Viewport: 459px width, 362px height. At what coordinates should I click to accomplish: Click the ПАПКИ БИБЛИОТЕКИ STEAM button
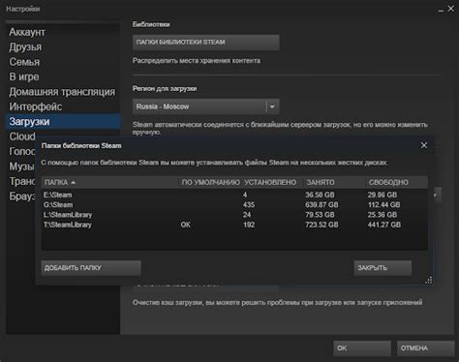(205, 43)
